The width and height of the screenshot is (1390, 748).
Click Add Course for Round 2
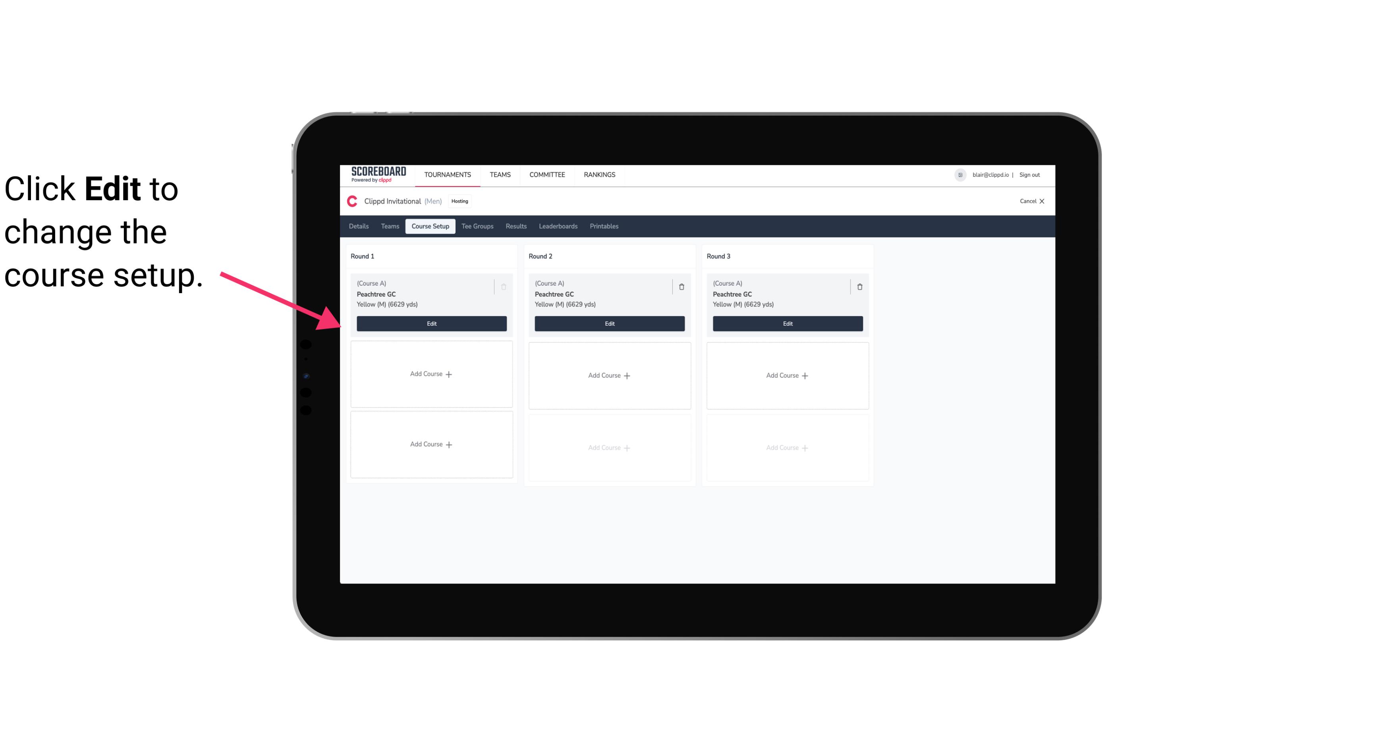[x=608, y=375]
